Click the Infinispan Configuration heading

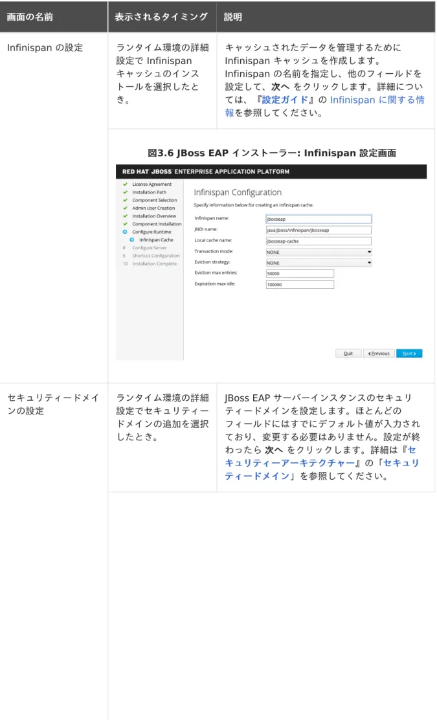pyautogui.click(x=238, y=192)
